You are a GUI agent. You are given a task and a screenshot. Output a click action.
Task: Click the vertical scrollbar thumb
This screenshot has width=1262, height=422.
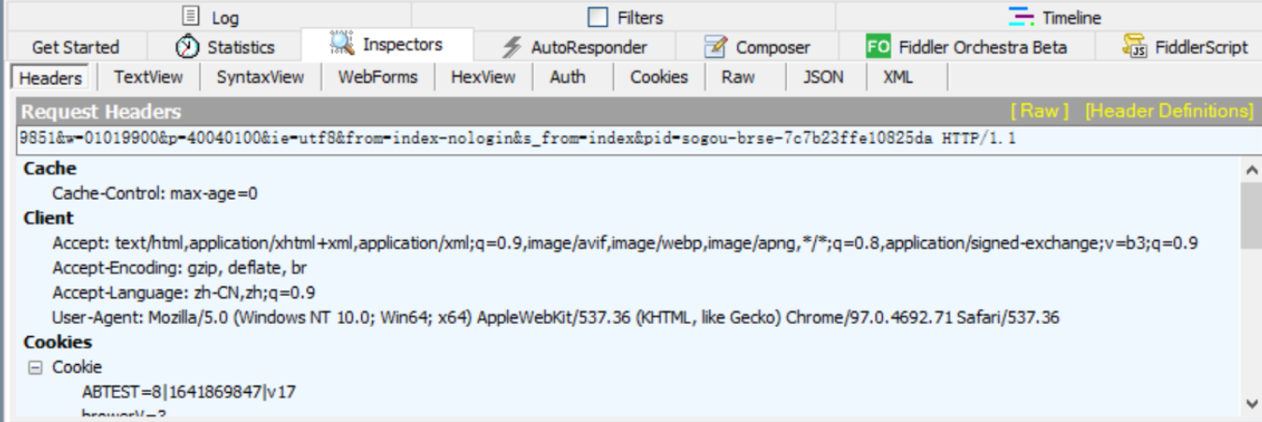coord(1251,216)
